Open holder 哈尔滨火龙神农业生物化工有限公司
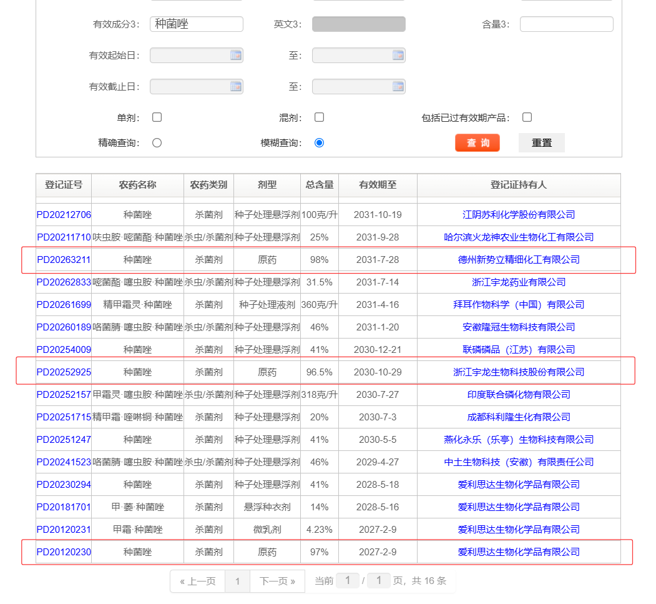 pos(519,237)
